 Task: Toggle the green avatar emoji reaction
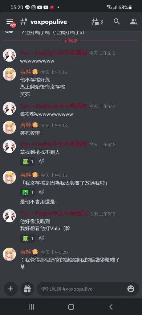coord(27,193)
